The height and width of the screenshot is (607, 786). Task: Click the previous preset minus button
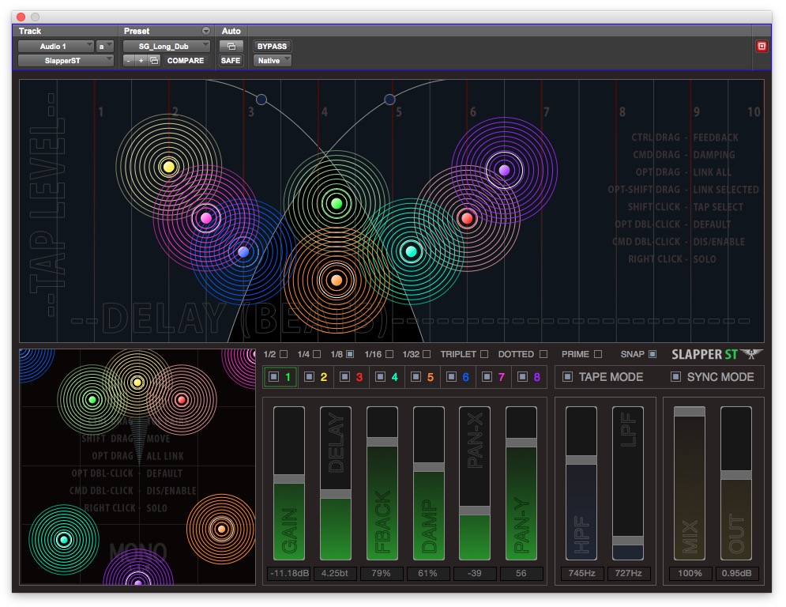(129, 61)
